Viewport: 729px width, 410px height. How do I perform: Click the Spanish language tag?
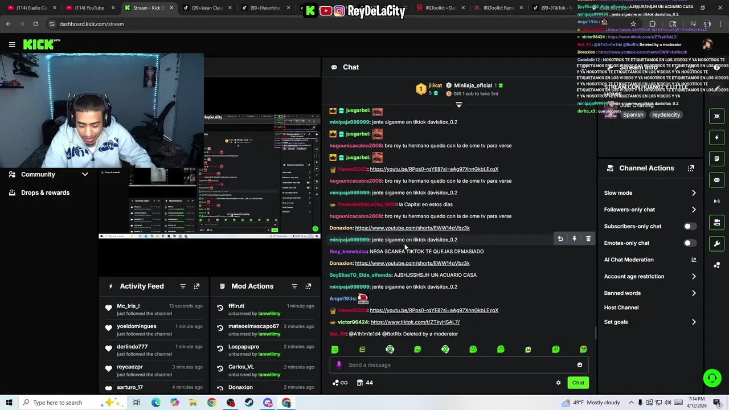tap(633, 114)
